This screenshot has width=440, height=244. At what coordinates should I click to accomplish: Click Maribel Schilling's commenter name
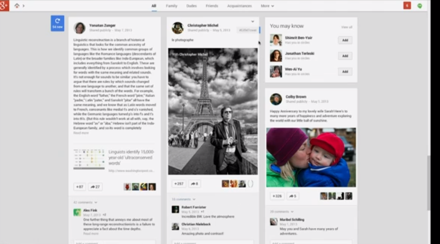click(292, 220)
